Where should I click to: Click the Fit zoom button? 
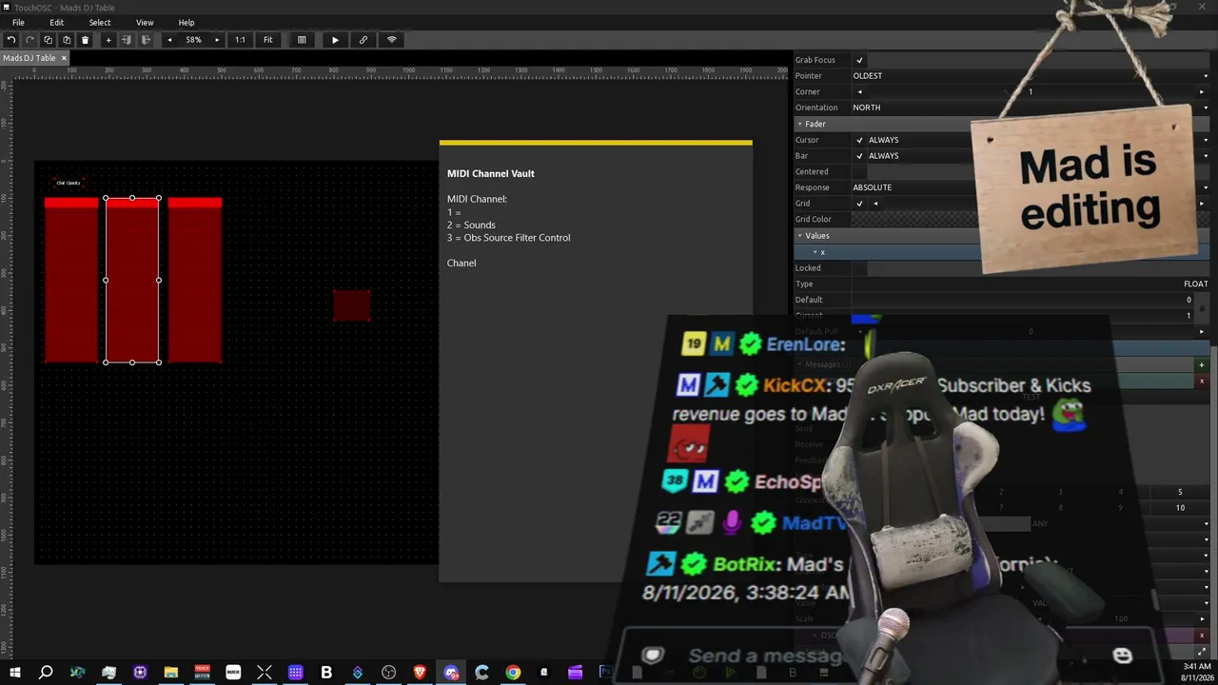point(268,40)
